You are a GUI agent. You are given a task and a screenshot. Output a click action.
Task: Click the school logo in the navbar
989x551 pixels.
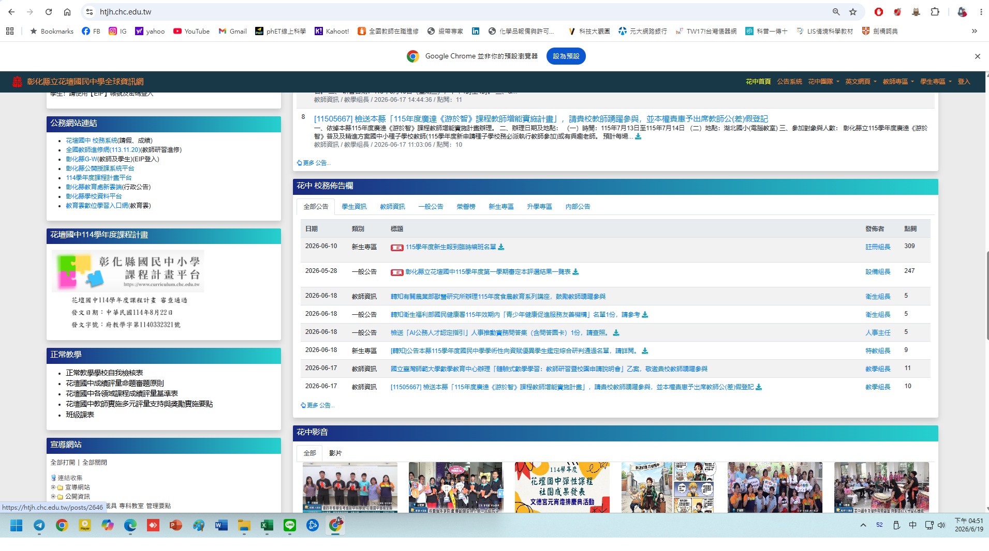point(17,82)
